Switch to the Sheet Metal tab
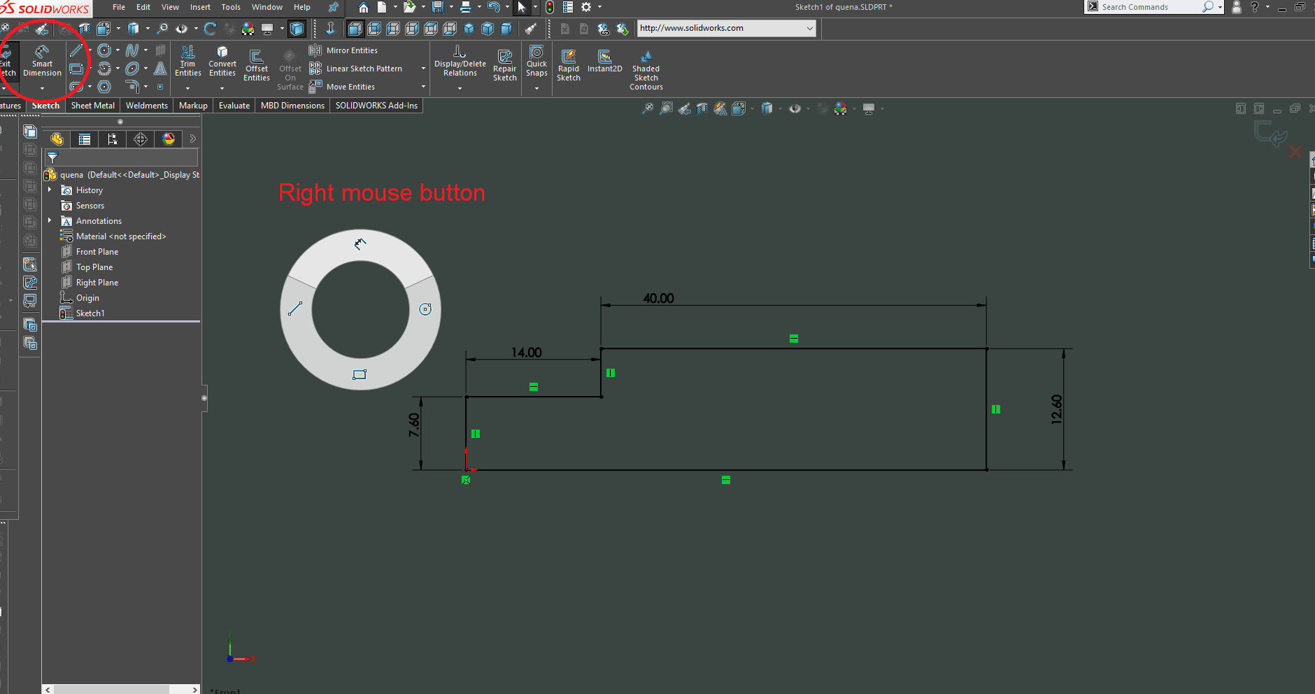The image size is (1315, 694). [x=92, y=106]
